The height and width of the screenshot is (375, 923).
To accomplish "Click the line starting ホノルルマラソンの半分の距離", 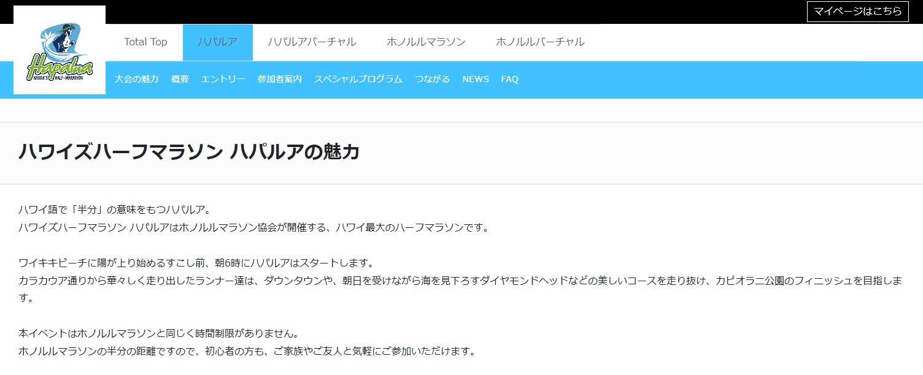I will pos(247,352).
